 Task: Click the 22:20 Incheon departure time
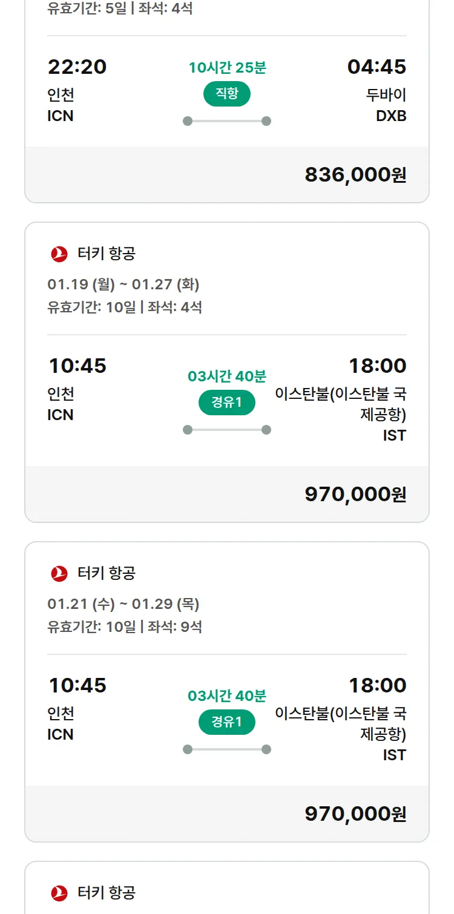click(77, 67)
